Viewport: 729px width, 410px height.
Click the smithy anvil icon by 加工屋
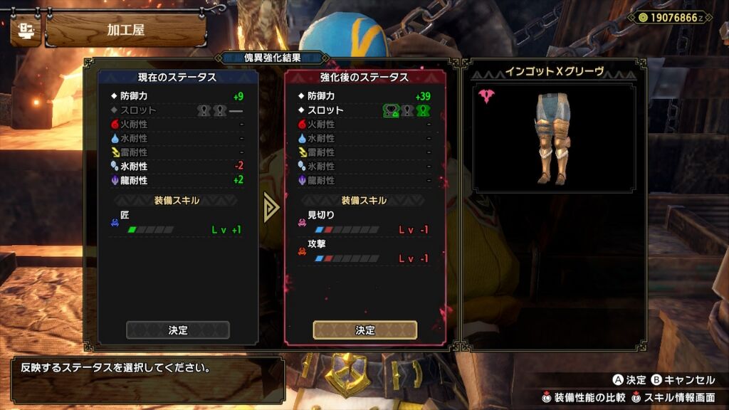26,31
